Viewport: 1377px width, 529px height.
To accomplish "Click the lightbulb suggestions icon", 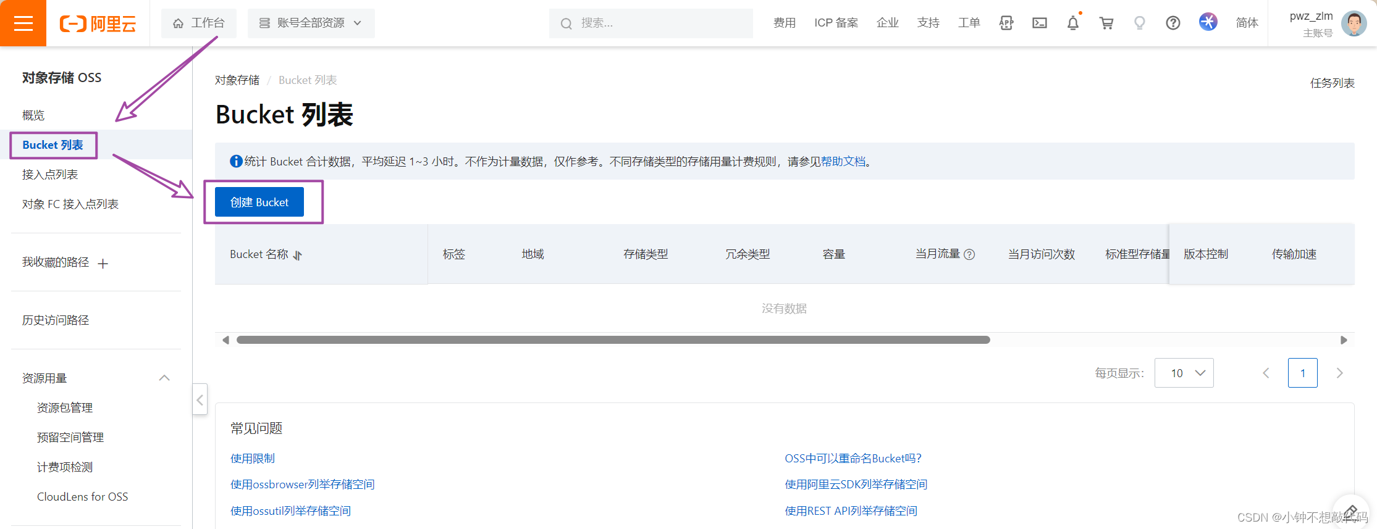I will pos(1140,23).
